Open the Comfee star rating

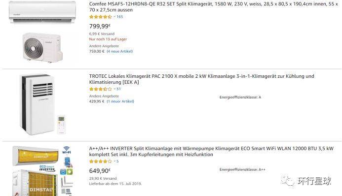coord(100,17)
